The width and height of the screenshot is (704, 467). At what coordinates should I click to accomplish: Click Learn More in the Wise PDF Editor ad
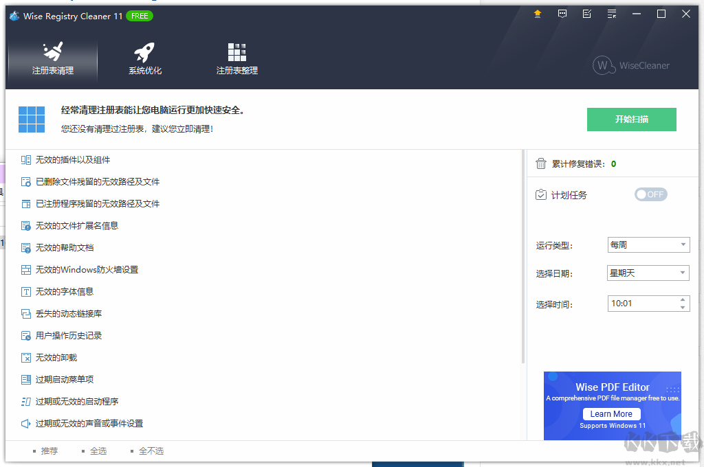[611, 413]
